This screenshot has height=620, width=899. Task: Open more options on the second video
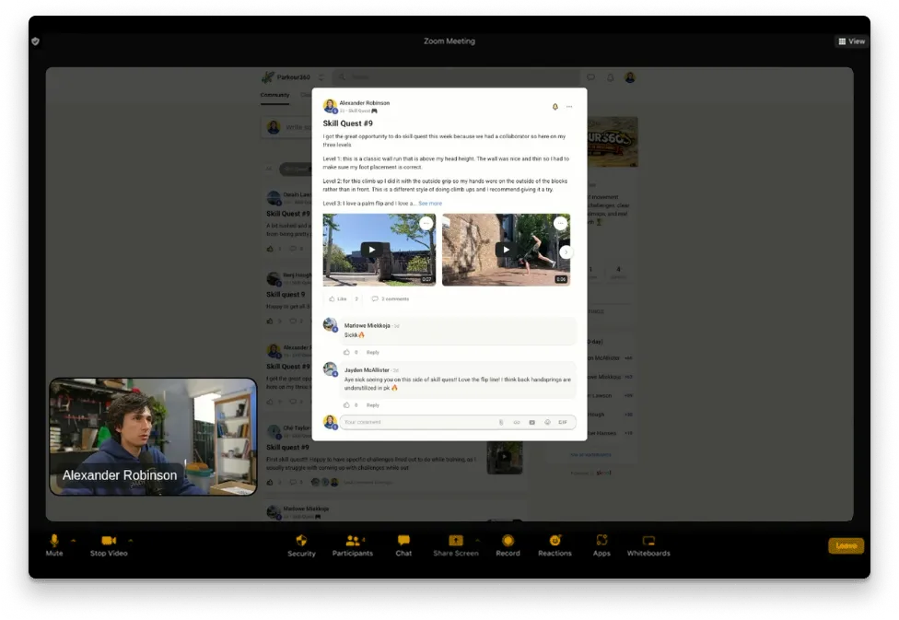(x=560, y=223)
